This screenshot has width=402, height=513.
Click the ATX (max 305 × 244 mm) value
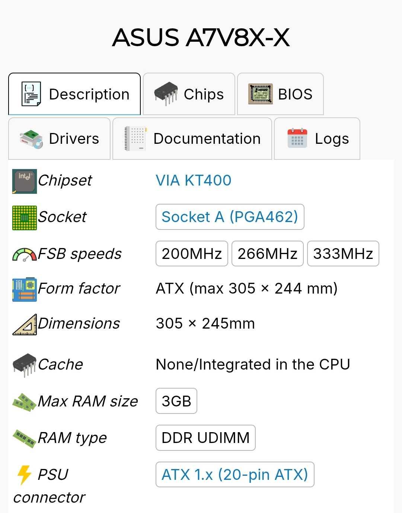tap(247, 288)
